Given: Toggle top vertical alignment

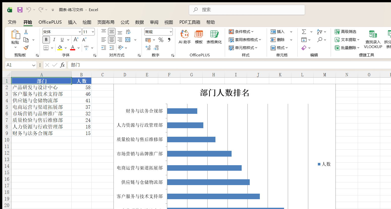Looking at the screenshot, I should point(104,32).
